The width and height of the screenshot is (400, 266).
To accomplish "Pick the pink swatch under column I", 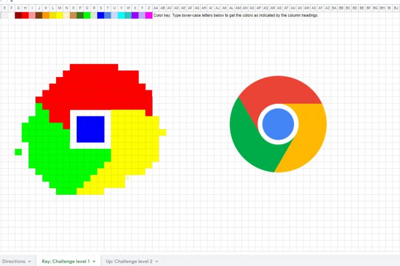I will coord(32,15).
